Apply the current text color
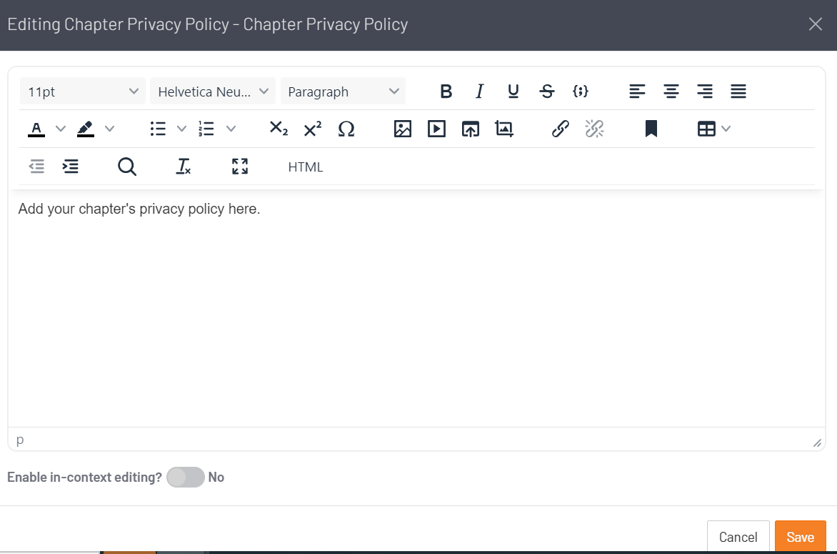Viewport: 837px width, 554px height. point(36,129)
